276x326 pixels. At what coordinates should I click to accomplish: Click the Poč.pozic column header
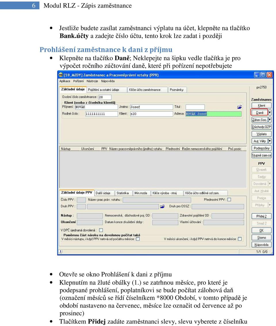tap(235, 149)
